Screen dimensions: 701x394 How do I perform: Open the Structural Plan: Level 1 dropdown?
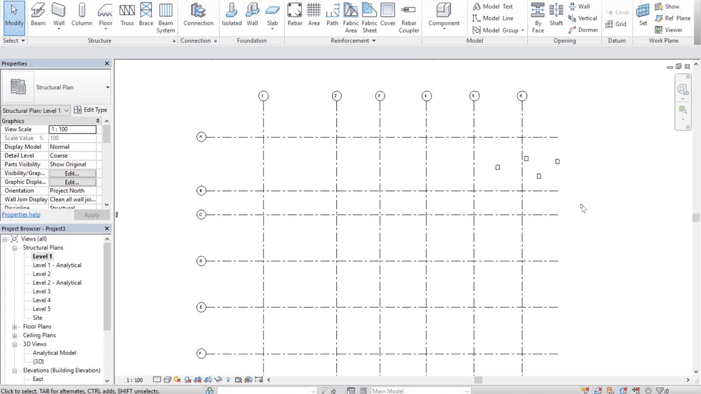point(36,111)
